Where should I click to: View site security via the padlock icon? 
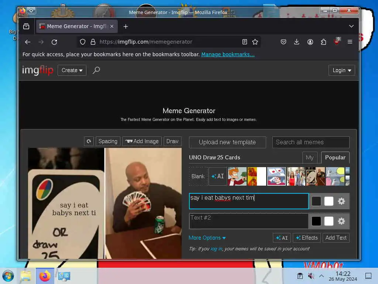pyautogui.click(x=93, y=42)
